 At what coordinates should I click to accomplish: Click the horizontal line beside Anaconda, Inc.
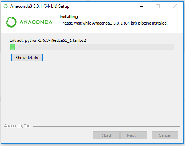(x=106, y=126)
